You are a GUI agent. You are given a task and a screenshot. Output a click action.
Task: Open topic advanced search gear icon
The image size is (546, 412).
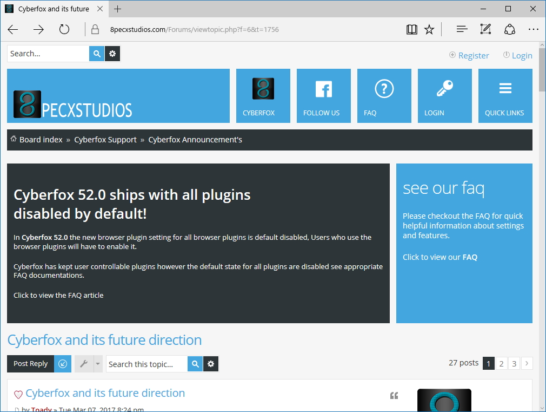pyautogui.click(x=211, y=364)
